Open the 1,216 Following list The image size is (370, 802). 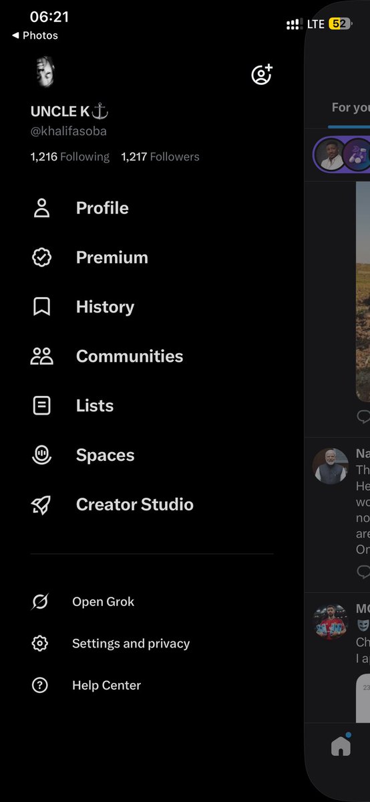point(70,157)
